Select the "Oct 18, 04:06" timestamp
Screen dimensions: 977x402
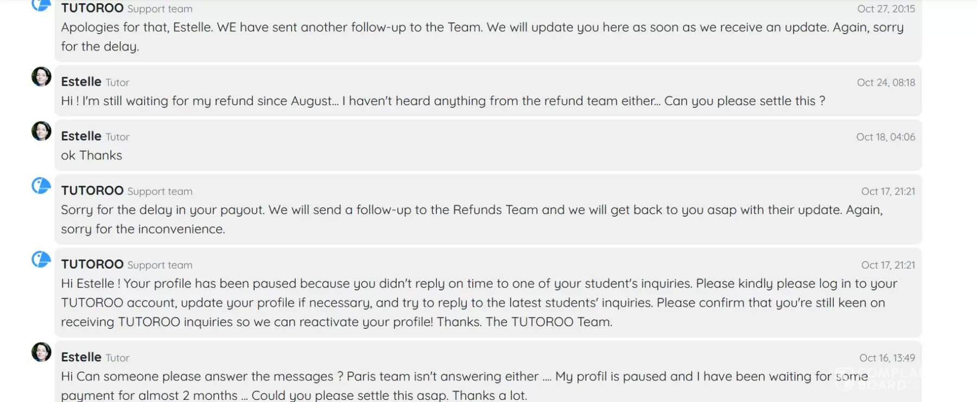pos(885,137)
